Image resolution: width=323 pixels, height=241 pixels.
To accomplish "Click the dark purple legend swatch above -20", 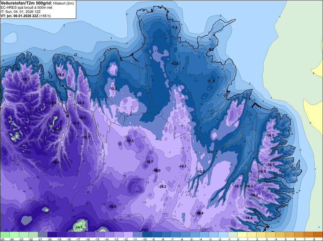I will tap(52, 235).
